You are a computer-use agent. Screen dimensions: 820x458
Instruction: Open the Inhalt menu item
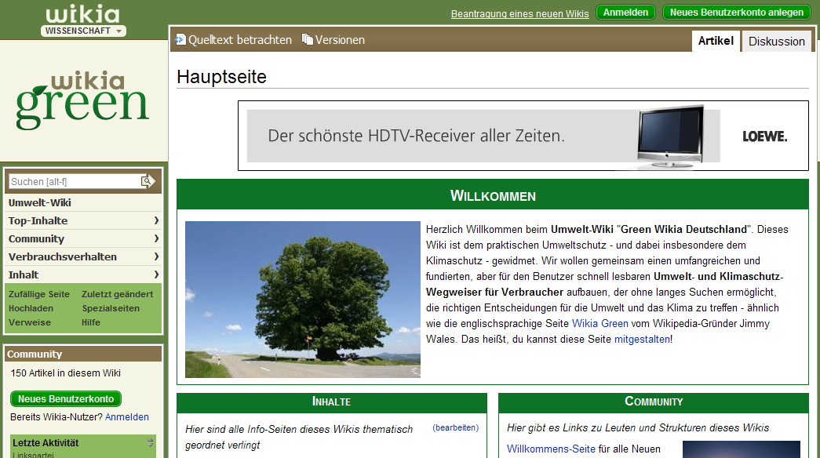pos(24,274)
